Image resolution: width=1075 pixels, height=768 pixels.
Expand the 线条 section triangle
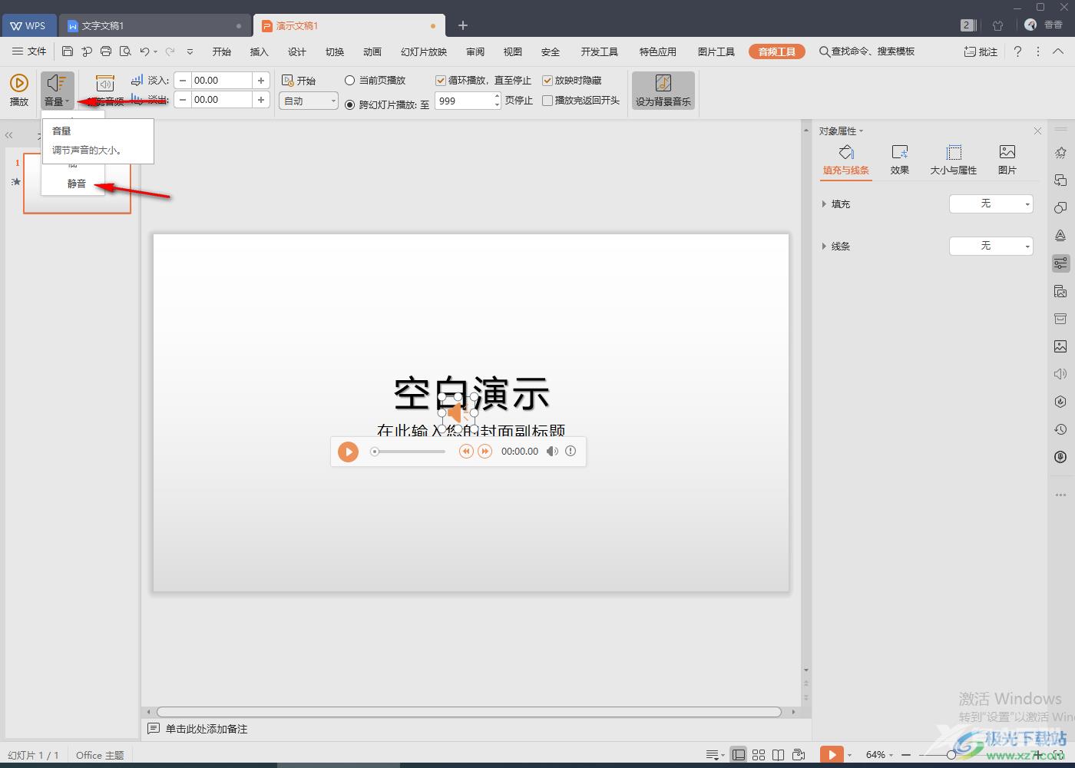coord(824,247)
